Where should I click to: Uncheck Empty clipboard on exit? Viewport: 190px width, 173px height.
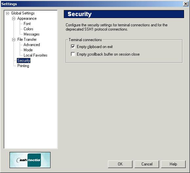point(73,46)
